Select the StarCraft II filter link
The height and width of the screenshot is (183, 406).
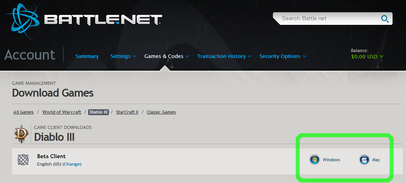point(127,112)
